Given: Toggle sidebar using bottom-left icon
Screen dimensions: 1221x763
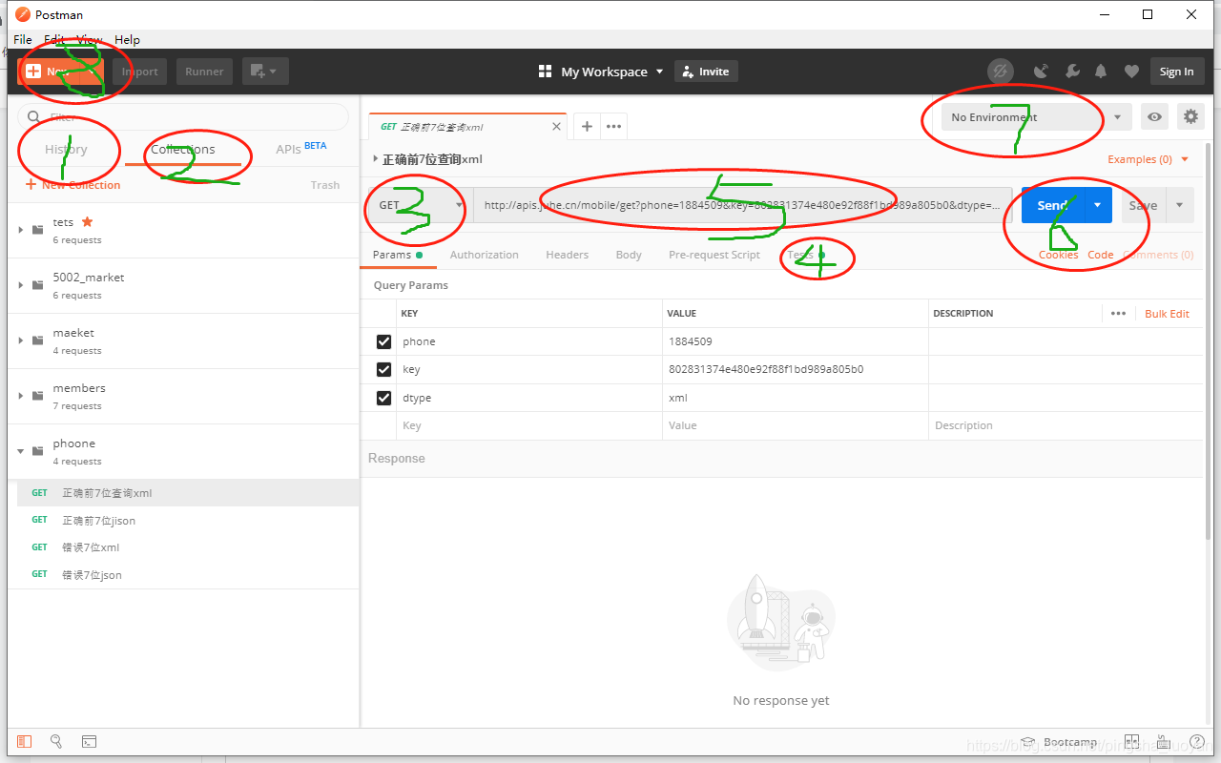Looking at the screenshot, I should (x=25, y=742).
